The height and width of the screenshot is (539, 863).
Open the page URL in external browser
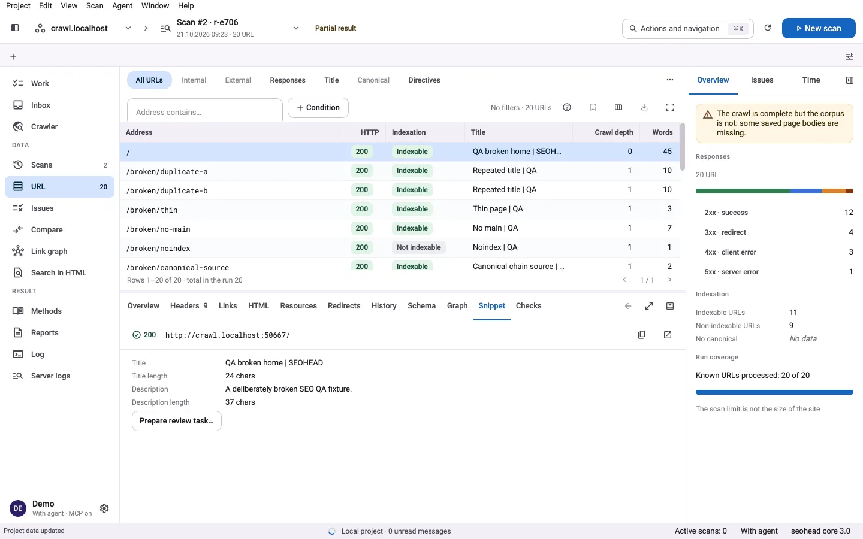pyautogui.click(x=668, y=335)
